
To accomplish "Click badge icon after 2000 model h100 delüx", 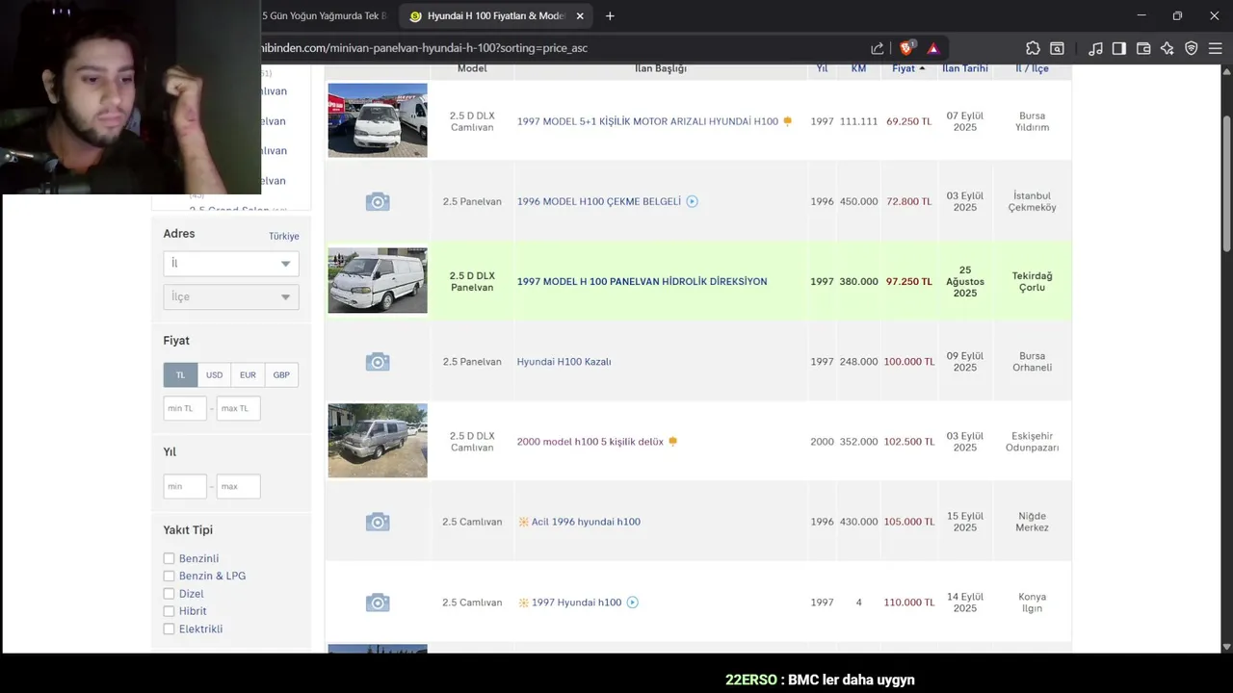I will 673,442.
